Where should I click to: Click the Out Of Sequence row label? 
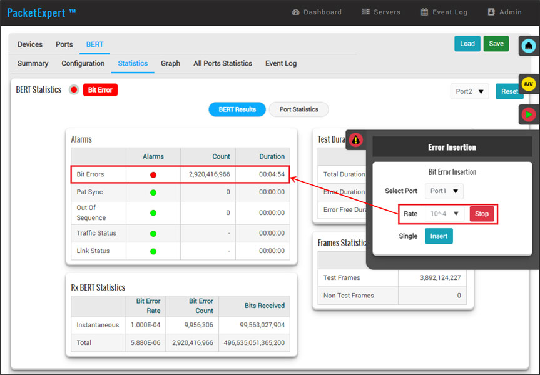pyautogui.click(x=91, y=212)
